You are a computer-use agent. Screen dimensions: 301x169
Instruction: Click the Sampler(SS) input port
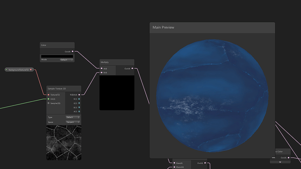click(48, 103)
